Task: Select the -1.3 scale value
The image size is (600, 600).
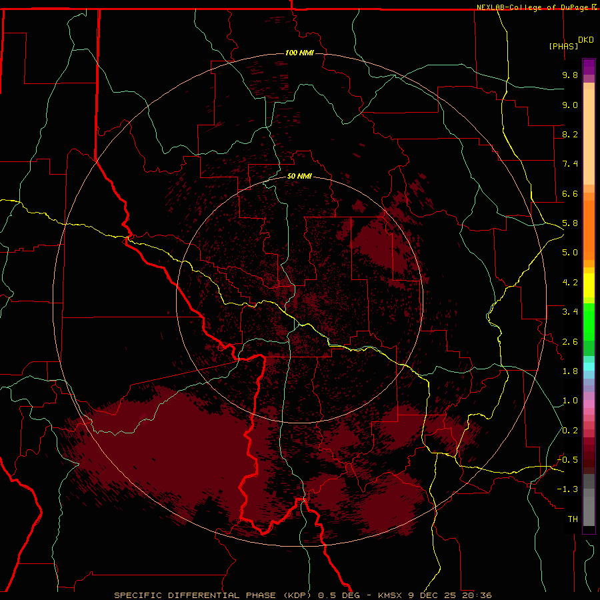Action: point(567,489)
